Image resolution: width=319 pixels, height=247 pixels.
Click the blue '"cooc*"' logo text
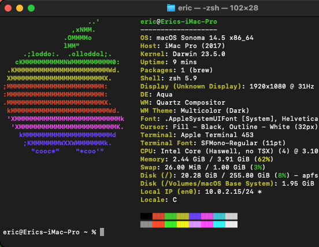[45, 152]
